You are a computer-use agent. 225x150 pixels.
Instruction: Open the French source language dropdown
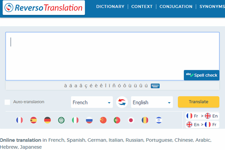click(x=92, y=102)
